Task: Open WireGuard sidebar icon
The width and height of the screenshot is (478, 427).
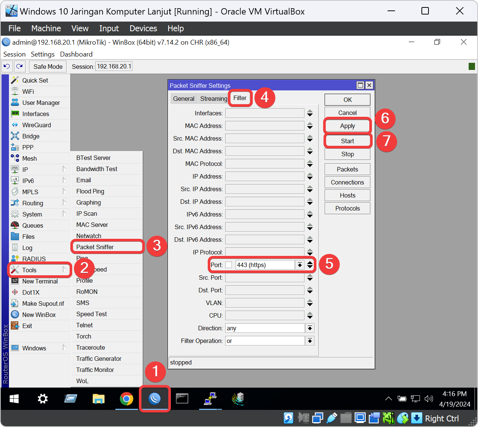Action: coord(15,125)
